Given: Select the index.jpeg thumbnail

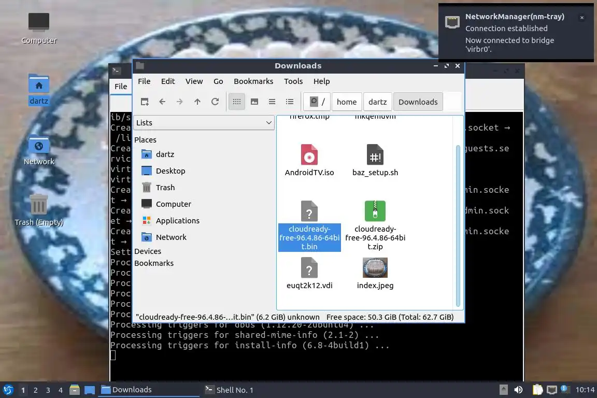Looking at the screenshot, I should [x=375, y=267].
